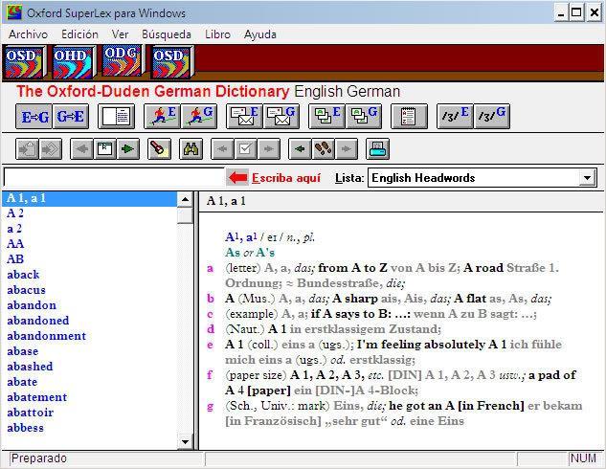Go to previous entry with gray left arrow
This screenshot has width=606, height=469.
82,148
